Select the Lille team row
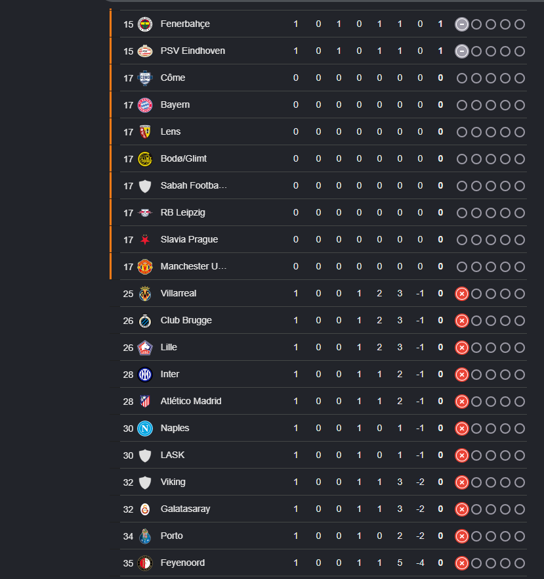544x579 pixels. coord(318,348)
